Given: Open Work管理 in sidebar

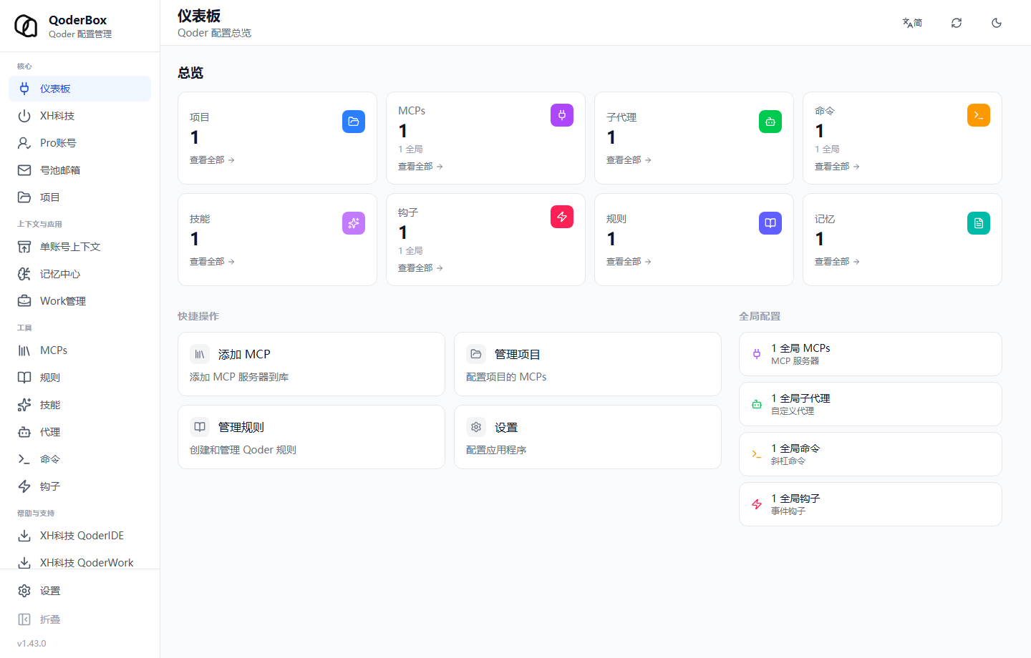Looking at the screenshot, I should (x=79, y=301).
